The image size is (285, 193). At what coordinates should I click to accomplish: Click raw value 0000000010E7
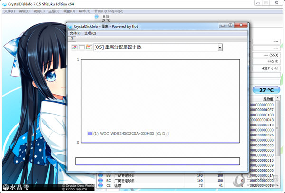point(262,110)
